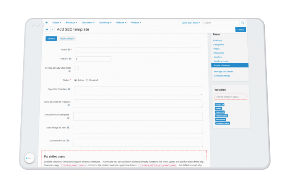Copy the feature_name variable

click(x=221, y=116)
